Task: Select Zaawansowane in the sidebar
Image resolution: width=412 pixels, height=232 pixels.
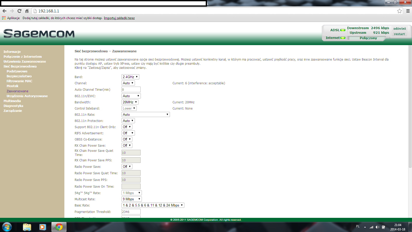Action: coord(18,91)
